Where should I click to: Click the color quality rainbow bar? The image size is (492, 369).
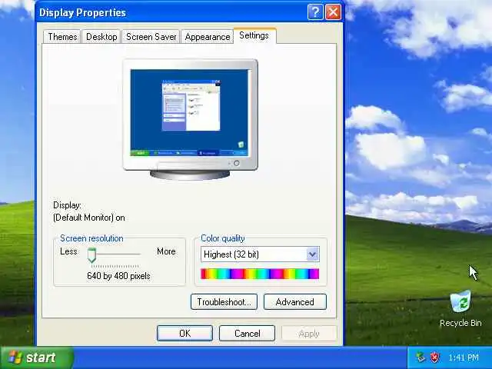[x=260, y=274]
